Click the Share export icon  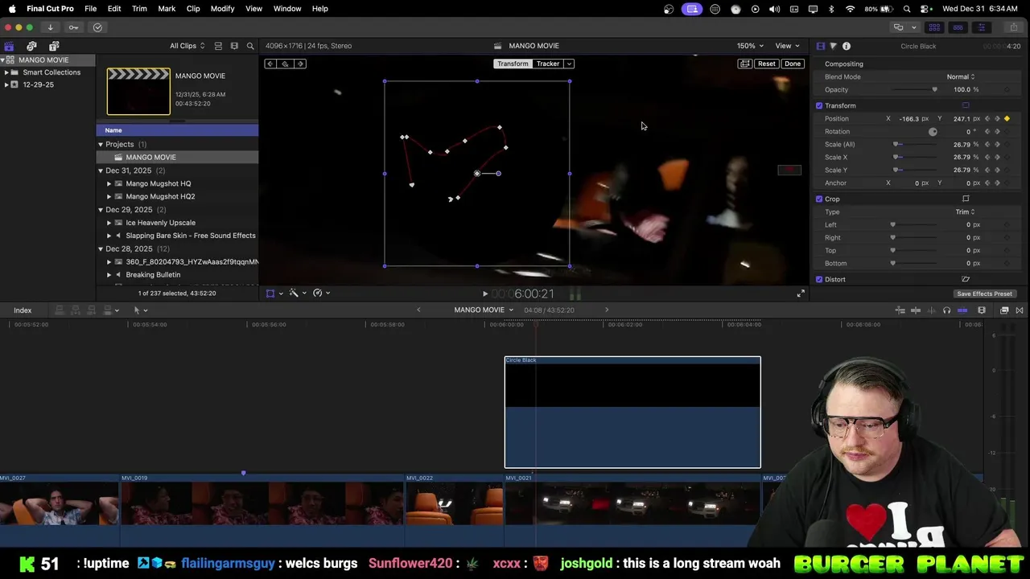click(x=1014, y=27)
